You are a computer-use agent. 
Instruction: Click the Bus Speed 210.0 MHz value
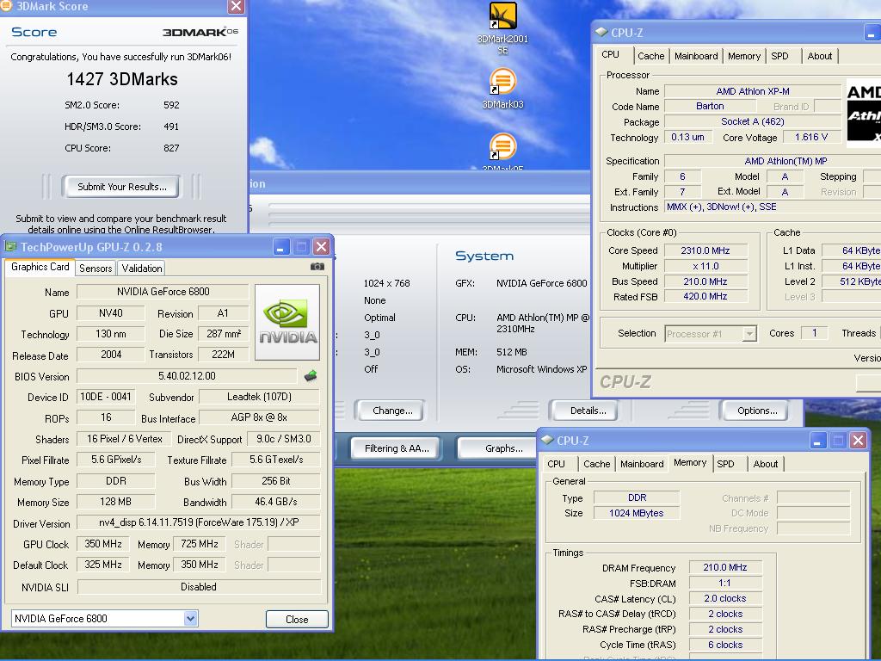705,281
